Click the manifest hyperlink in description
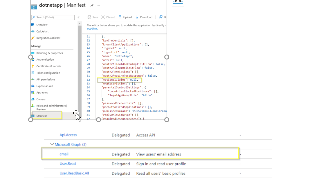This screenshot has height=195, width=310. pos(92,29)
